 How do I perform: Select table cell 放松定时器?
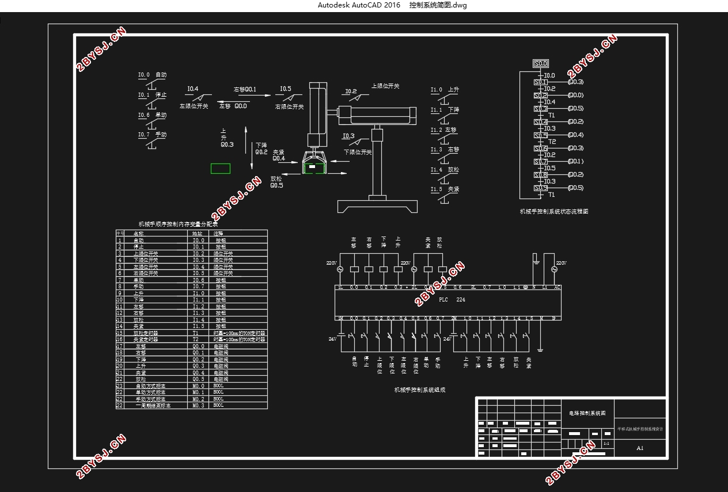(146, 333)
